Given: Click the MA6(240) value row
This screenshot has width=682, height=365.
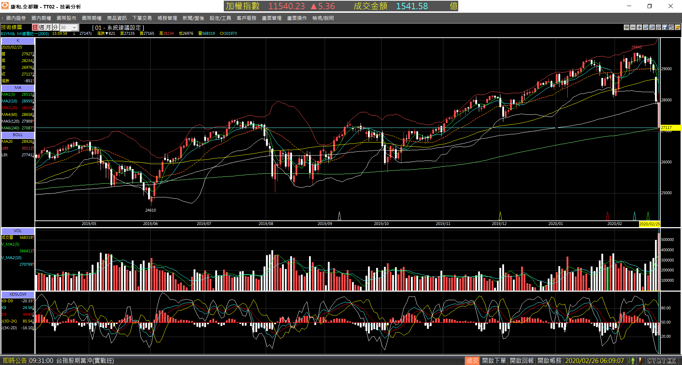Looking at the screenshot, I should pos(17,128).
